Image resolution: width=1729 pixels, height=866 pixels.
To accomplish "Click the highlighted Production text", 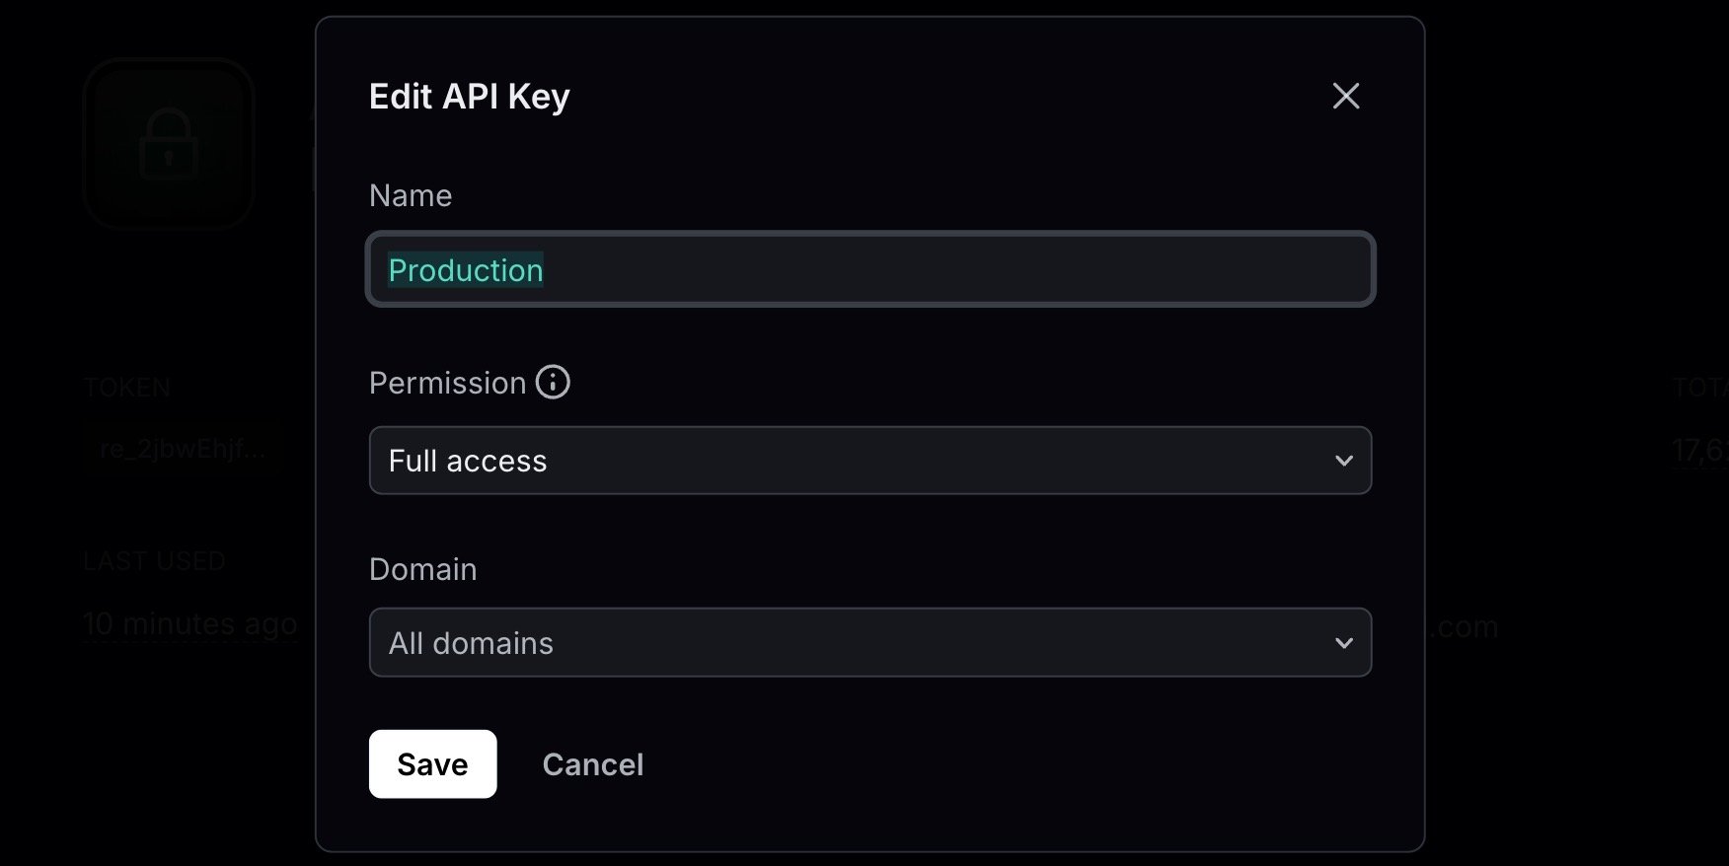I will click(x=466, y=270).
